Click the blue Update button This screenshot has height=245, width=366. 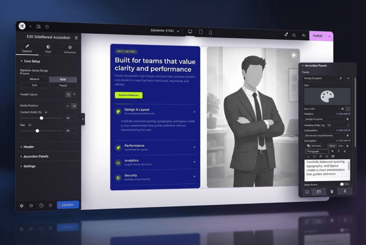(x=68, y=205)
